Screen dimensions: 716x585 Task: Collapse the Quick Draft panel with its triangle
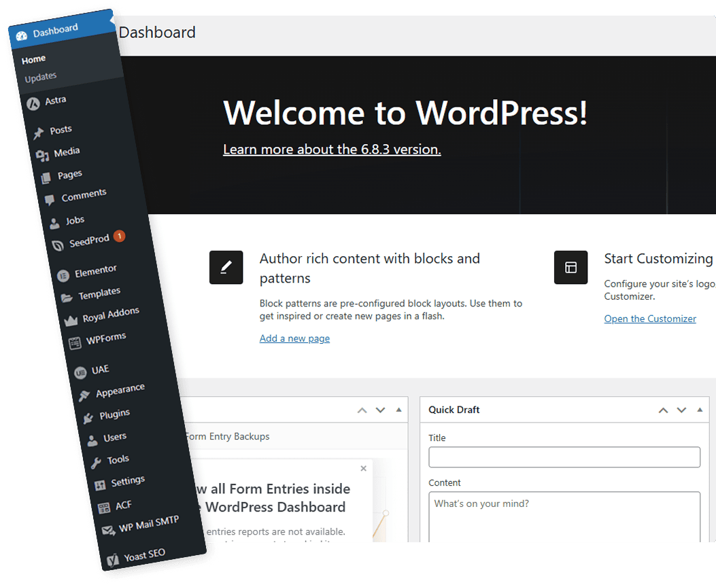pos(699,410)
